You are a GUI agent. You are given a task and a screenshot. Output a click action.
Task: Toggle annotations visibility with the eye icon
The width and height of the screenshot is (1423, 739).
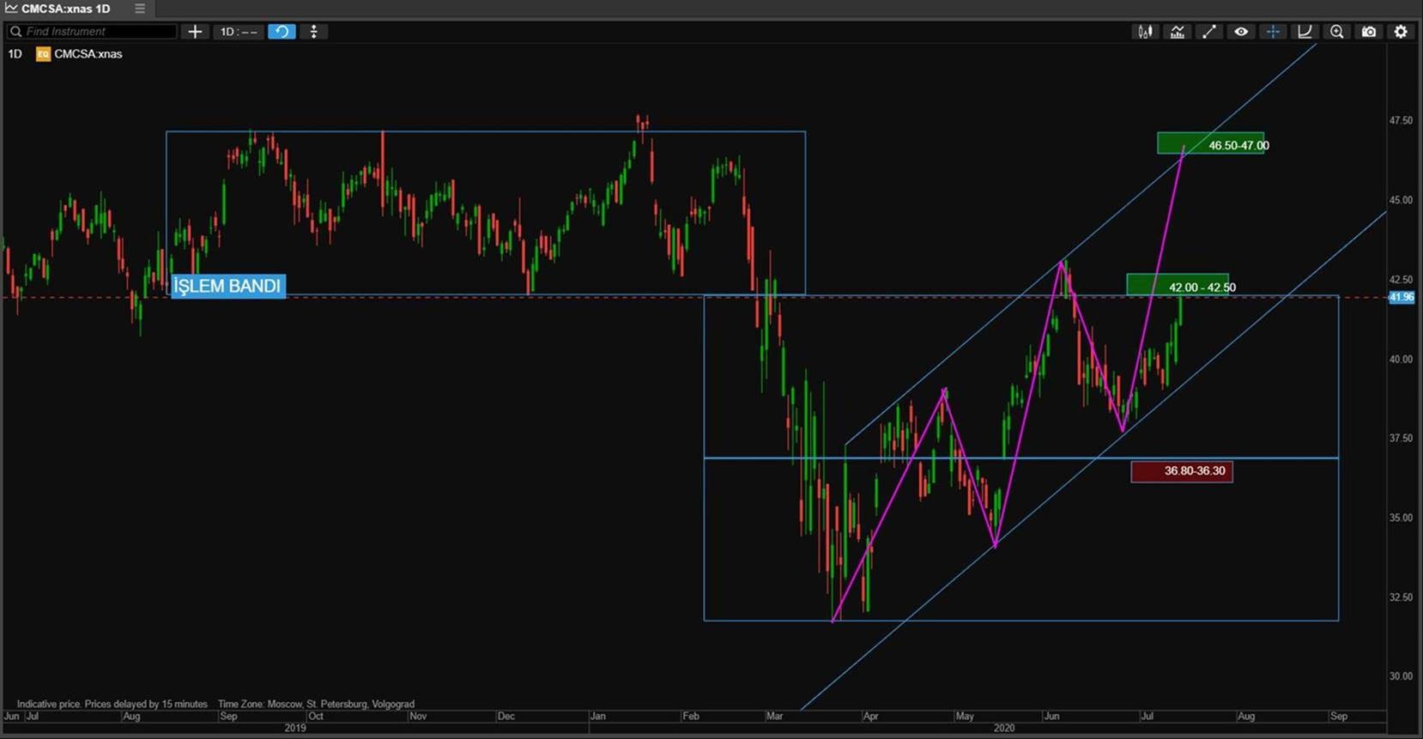click(1241, 32)
